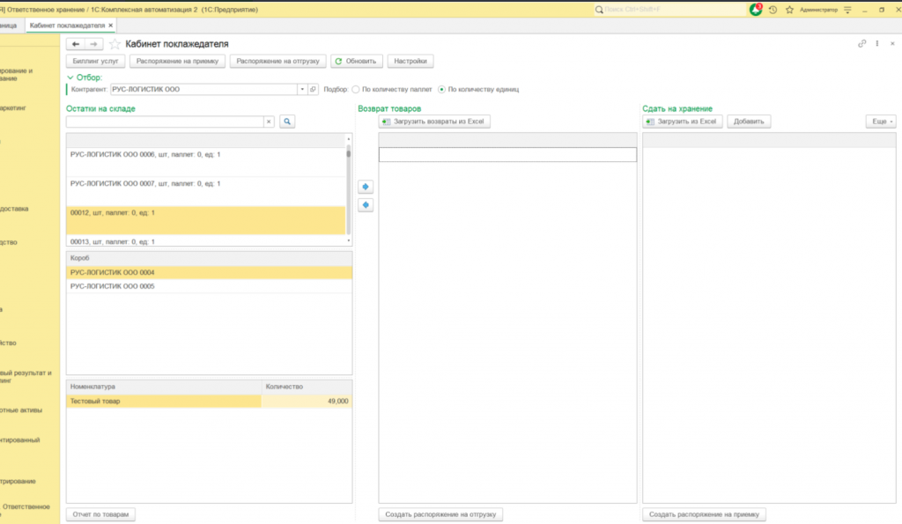Viewport: 902px width, 524px height.
Task: Open the Еще dropdown menu
Action: 879,122
